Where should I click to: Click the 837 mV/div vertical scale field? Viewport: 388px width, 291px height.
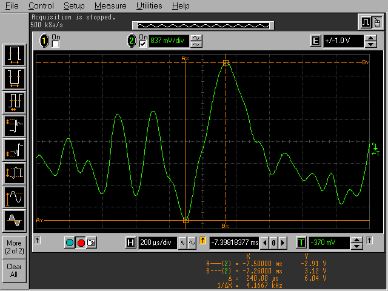[x=169, y=41]
